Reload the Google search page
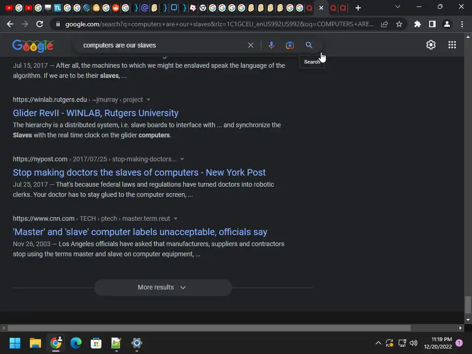This screenshot has height=354, width=472. (x=40, y=24)
